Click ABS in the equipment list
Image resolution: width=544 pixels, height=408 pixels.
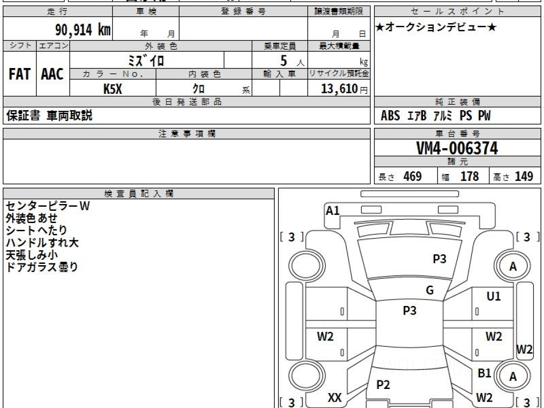(390, 116)
